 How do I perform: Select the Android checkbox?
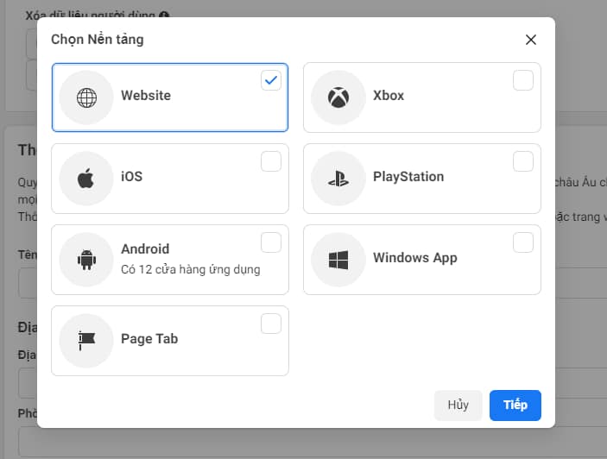(271, 242)
